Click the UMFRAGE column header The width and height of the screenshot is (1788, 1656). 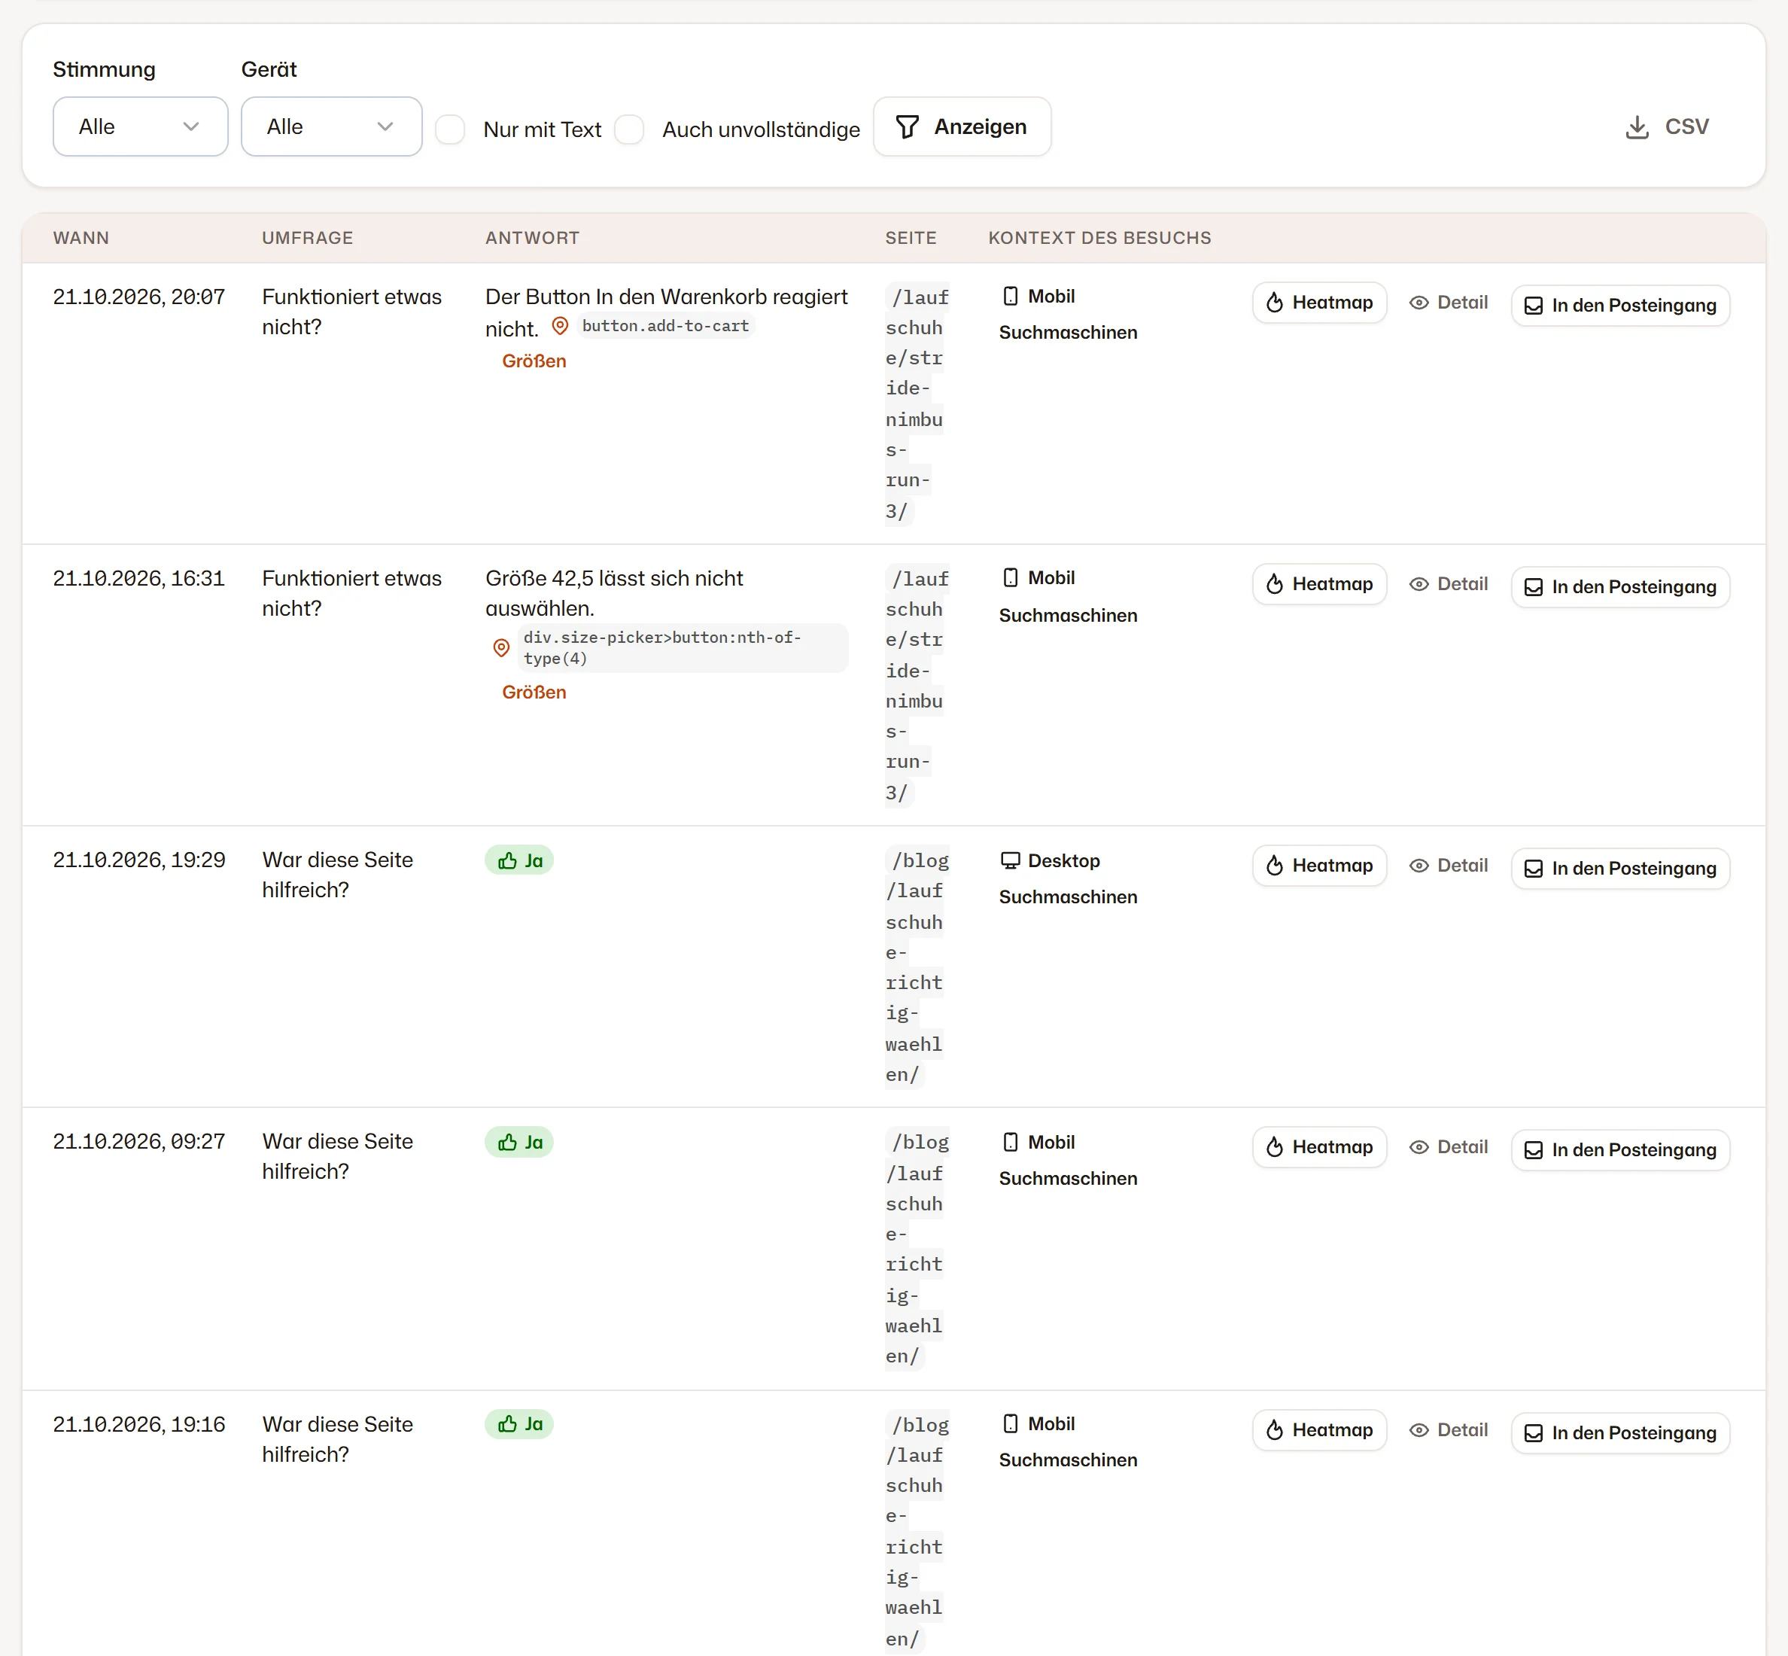[x=307, y=239]
